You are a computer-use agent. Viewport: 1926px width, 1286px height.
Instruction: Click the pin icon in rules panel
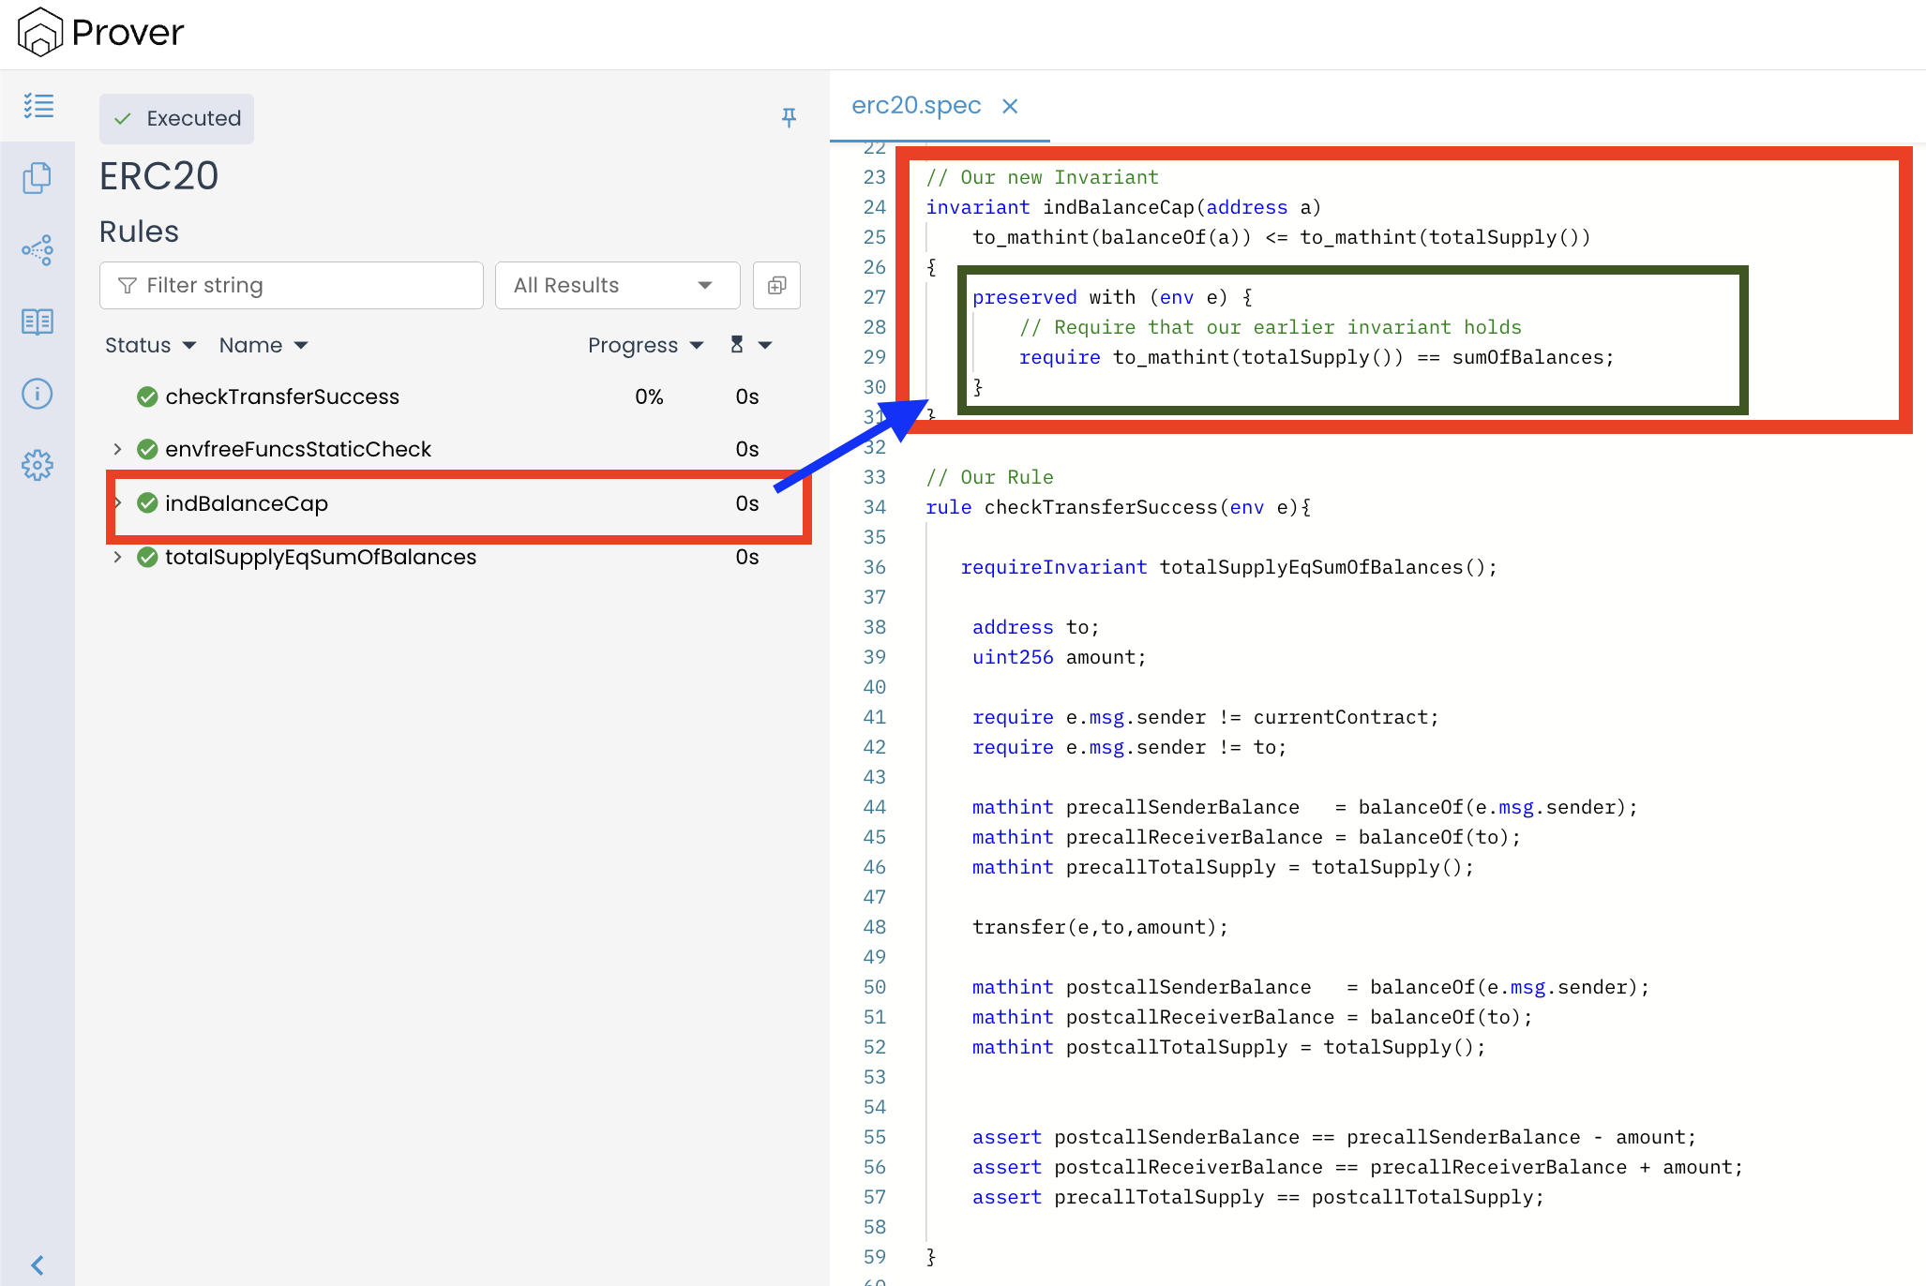click(x=789, y=118)
